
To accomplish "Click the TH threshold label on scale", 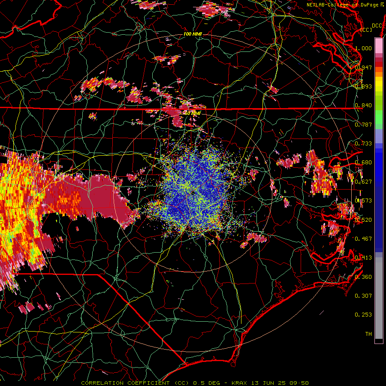I will tap(368, 334).
